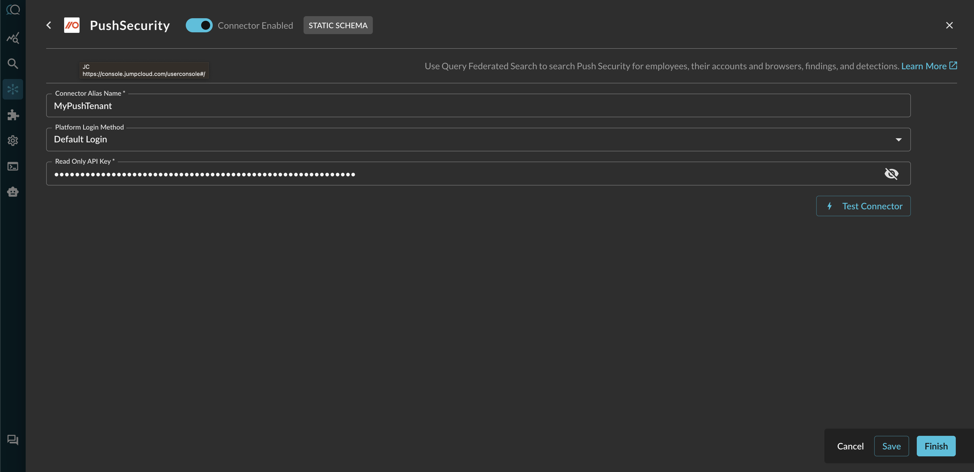
Task: Click the Finish button
Action: 936,446
